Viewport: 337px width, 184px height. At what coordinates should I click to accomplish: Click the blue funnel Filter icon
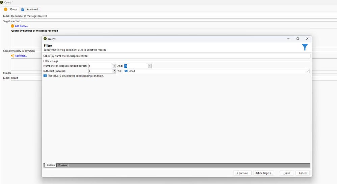305,47
